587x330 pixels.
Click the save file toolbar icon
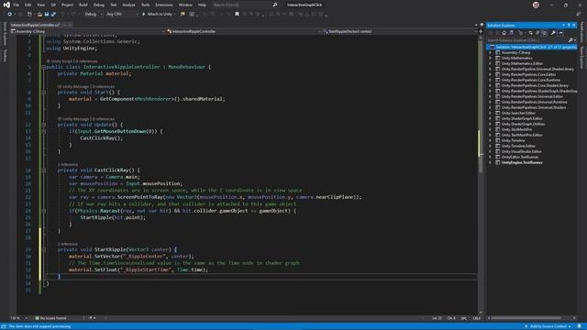(x=47, y=15)
